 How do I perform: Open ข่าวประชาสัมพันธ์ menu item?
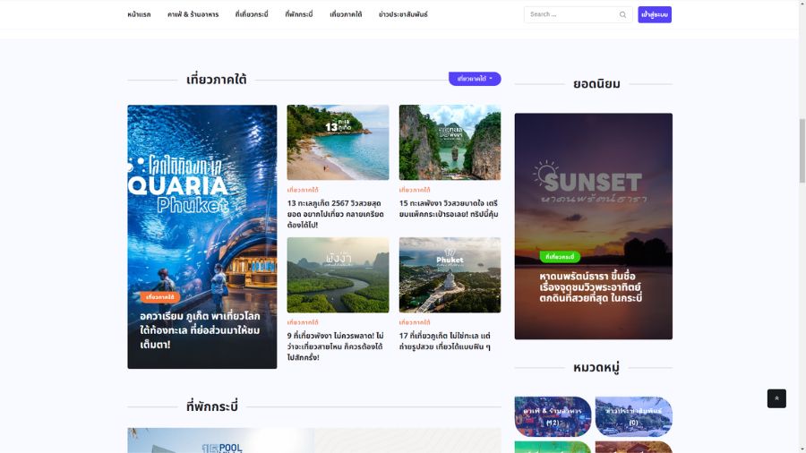[x=403, y=14]
